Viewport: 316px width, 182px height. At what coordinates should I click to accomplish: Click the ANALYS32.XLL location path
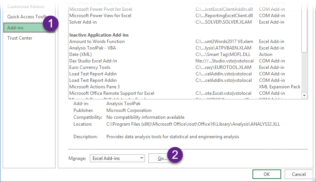(193, 124)
